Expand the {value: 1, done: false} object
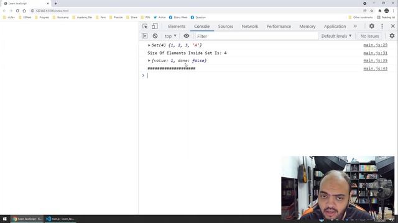Screen dimensions: 398x223 (x=149, y=61)
